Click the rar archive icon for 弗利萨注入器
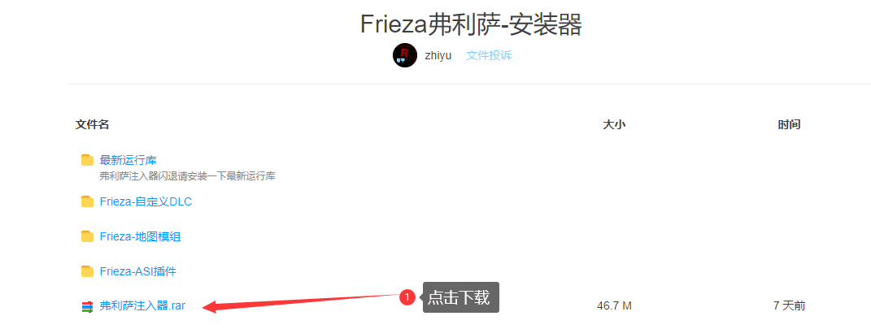The image size is (871, 329). click(87, 306)
